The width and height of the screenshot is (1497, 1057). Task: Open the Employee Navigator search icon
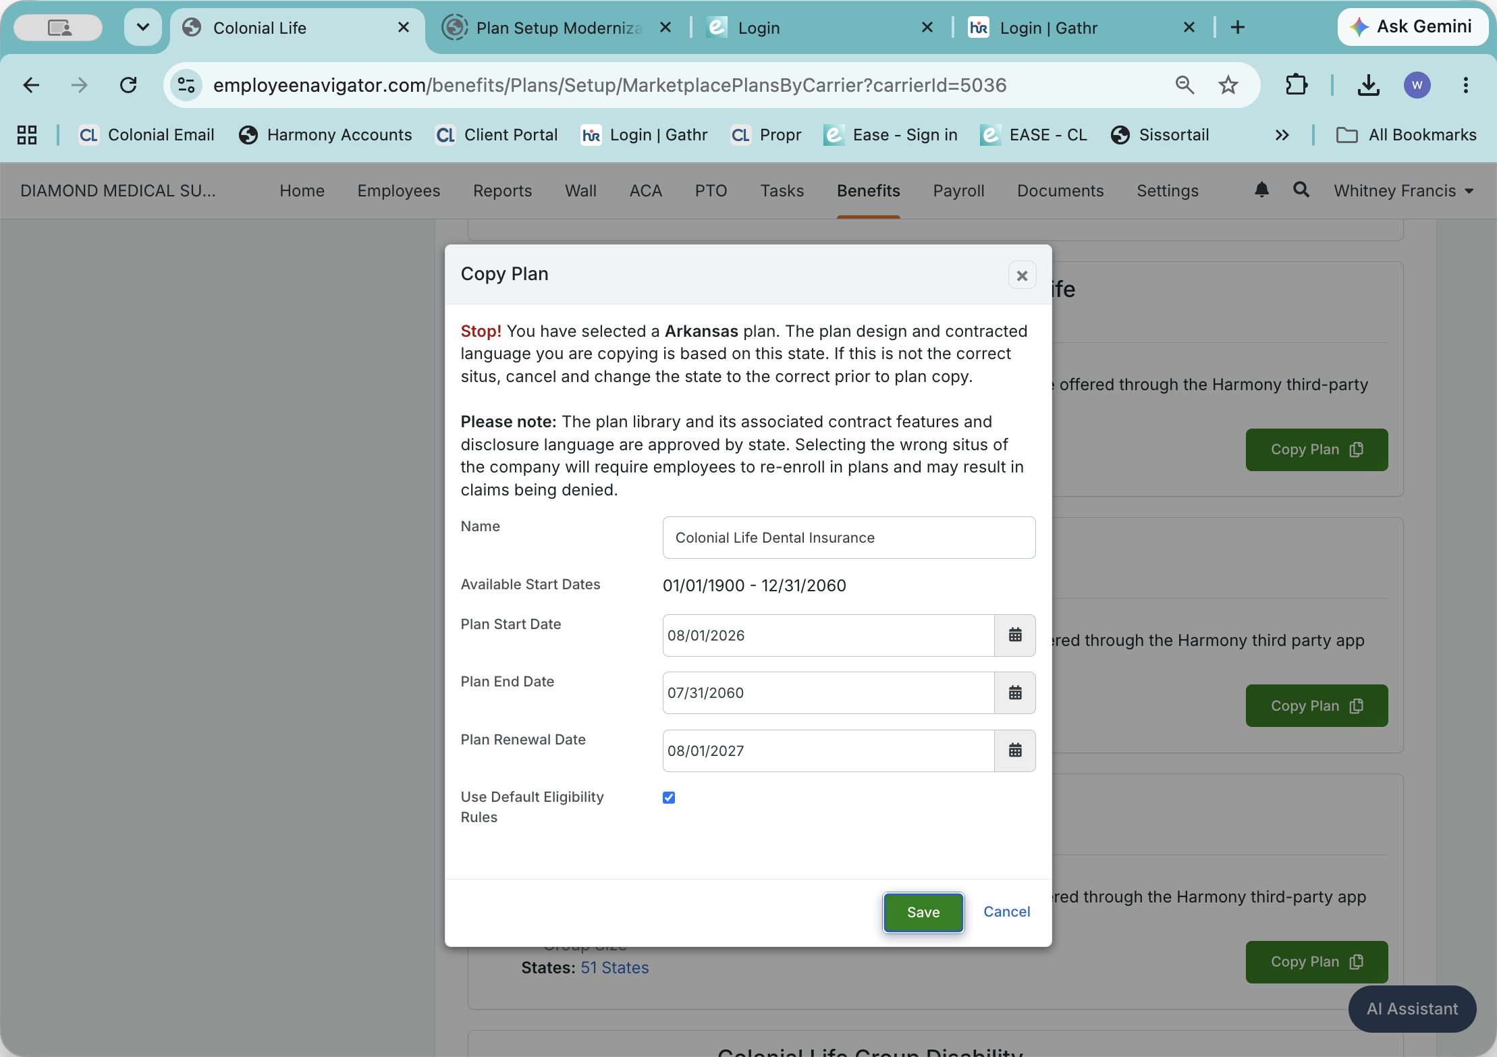1301,190
